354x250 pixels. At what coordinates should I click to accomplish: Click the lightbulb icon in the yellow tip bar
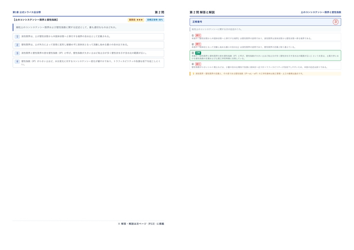click(193, 74)
